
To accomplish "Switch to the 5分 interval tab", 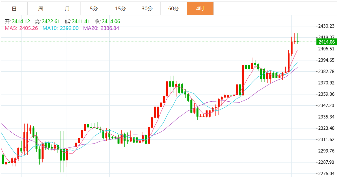I will [94, 9].
